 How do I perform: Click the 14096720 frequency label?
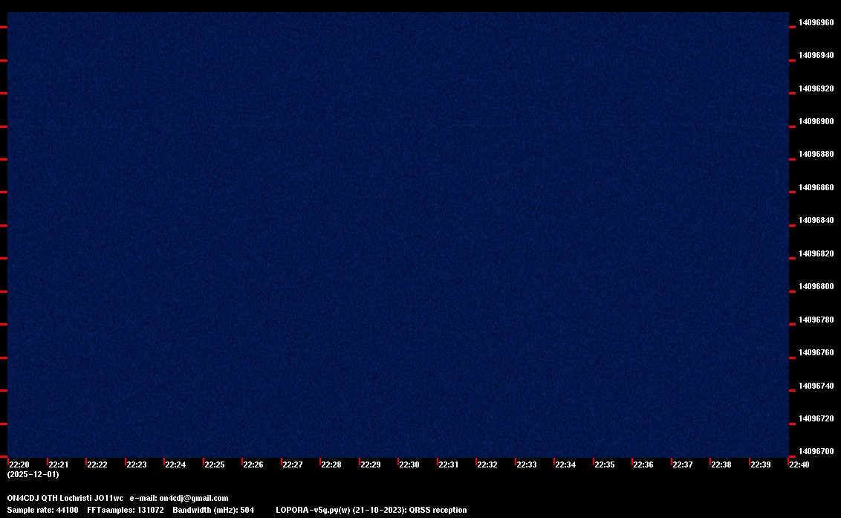point(816,418)
